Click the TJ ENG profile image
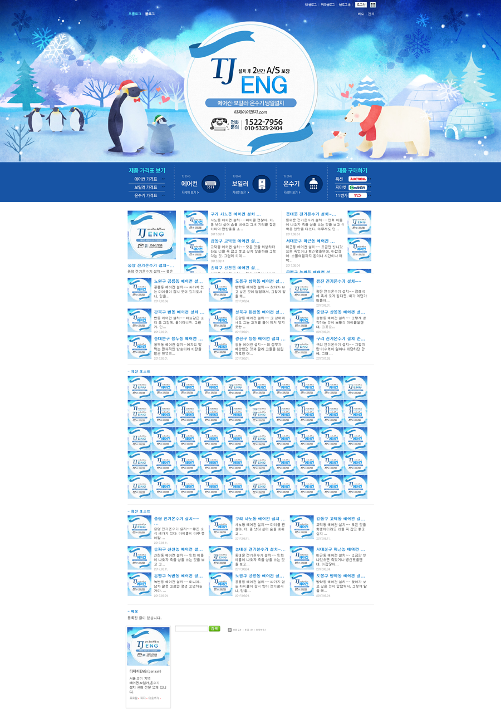This screenshot has width=501, height=728. 148,646
